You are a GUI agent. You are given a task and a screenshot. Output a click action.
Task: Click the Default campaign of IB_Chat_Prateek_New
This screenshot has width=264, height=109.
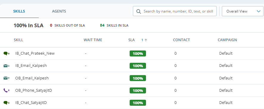tap(226, 53)
